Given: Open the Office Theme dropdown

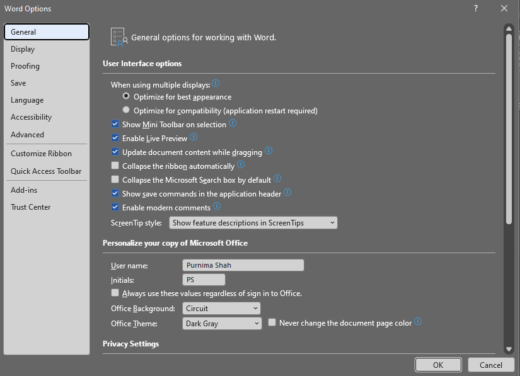Looking at the screenshot, I should [x=222, y=323].
